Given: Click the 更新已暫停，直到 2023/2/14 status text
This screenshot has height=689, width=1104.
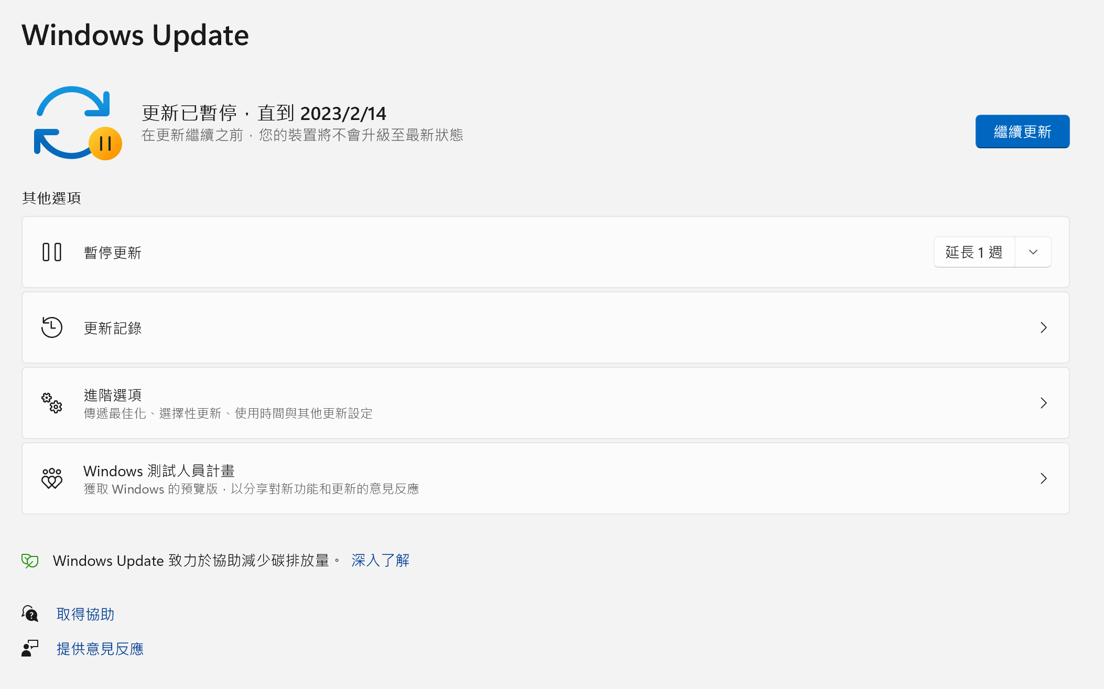Looking at the screenshot, I should click(264, 113).
